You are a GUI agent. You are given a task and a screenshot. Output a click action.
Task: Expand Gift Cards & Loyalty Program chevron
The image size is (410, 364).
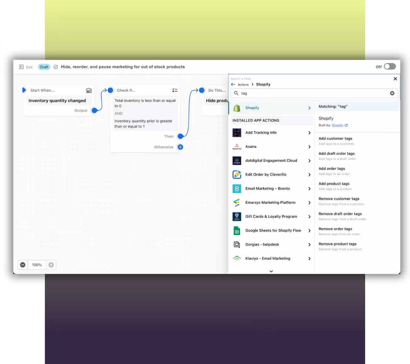(x=309, y=217)
